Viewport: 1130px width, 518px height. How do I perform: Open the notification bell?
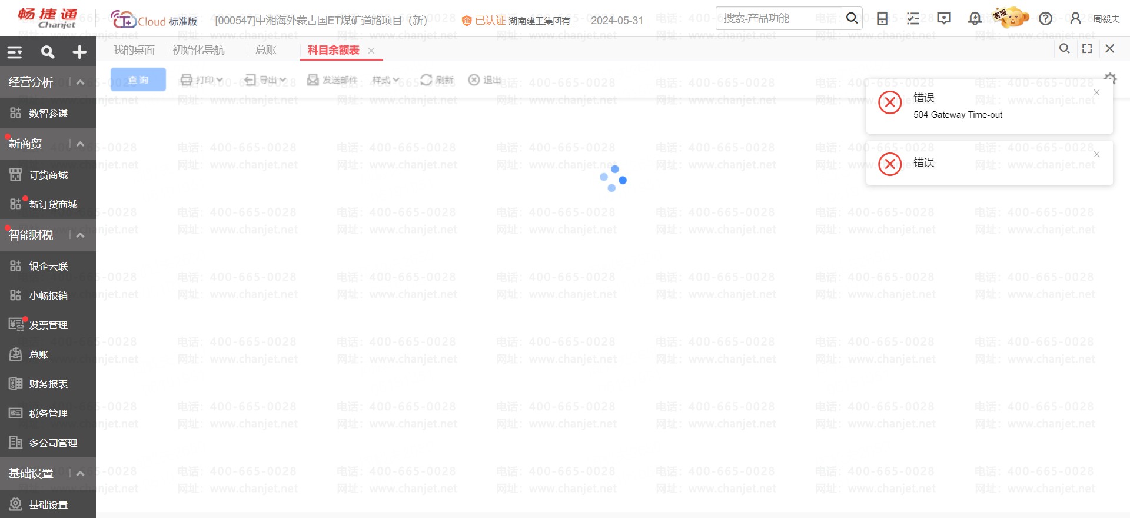click(975, 19)
